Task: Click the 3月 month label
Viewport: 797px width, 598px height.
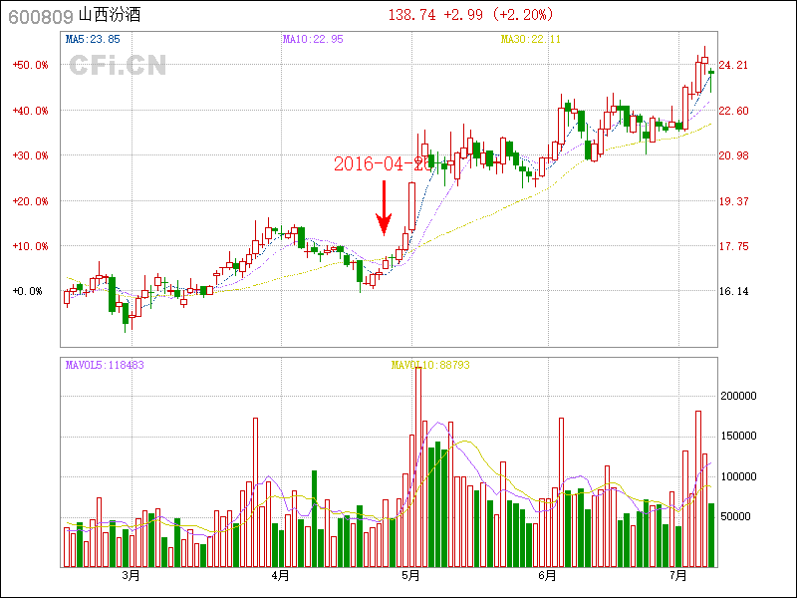Action: point(132,576)
